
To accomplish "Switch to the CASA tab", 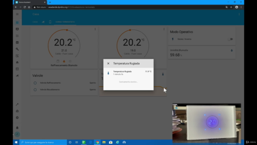I will [35, 22].
